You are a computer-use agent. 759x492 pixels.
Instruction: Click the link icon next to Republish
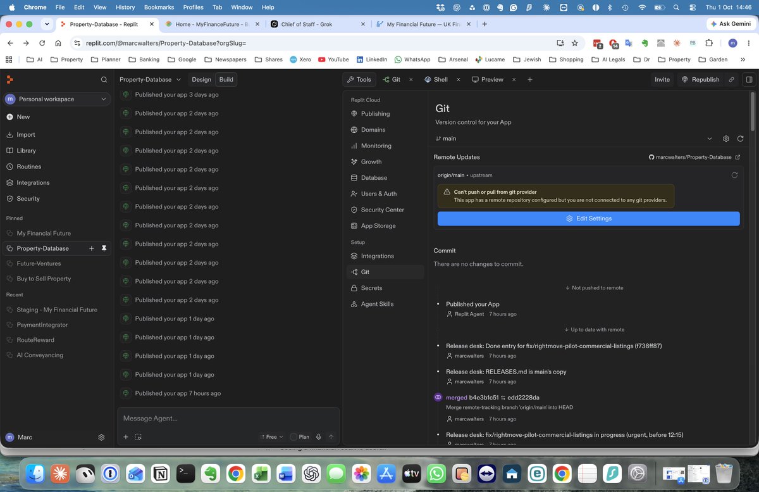(x=732, y=80)
